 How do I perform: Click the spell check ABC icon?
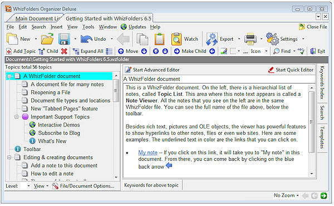pos(301,51)
